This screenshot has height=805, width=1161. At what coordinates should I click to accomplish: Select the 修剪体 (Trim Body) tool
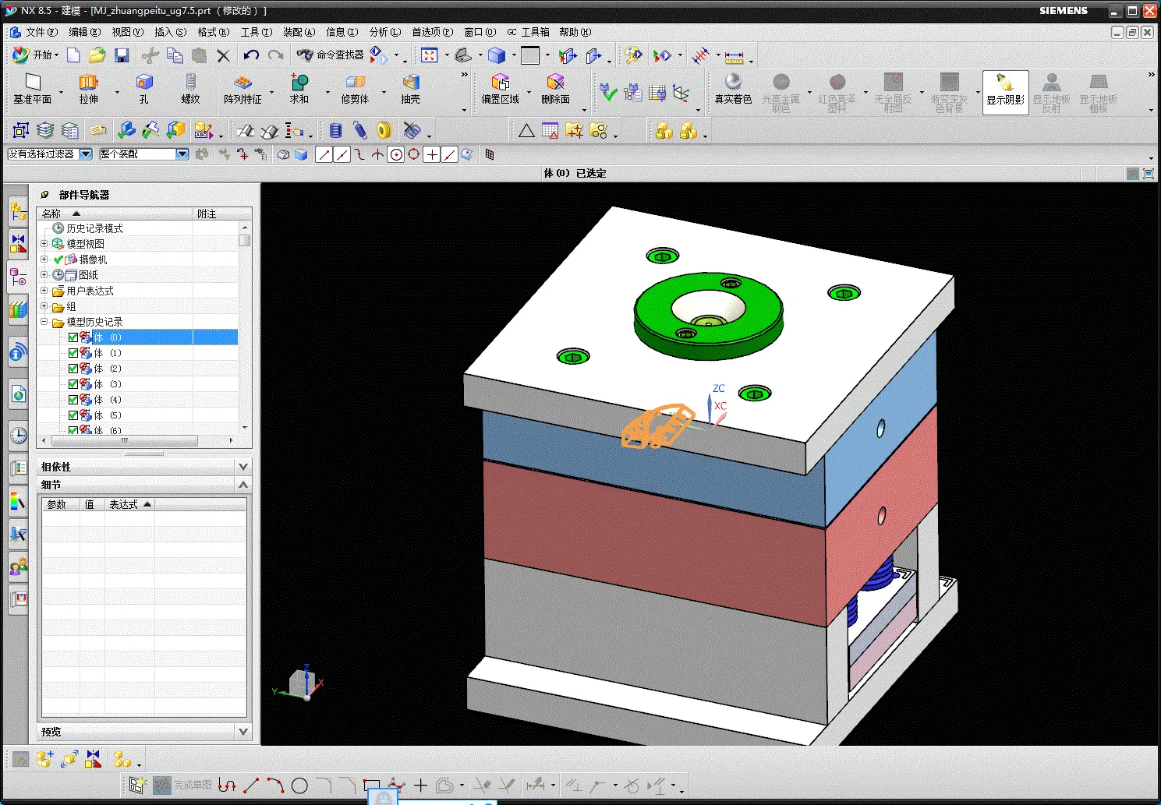[x=355, y=83]
